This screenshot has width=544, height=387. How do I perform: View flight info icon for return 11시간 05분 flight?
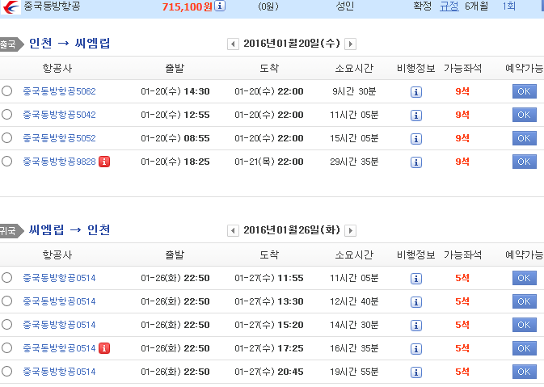[416, 279]
